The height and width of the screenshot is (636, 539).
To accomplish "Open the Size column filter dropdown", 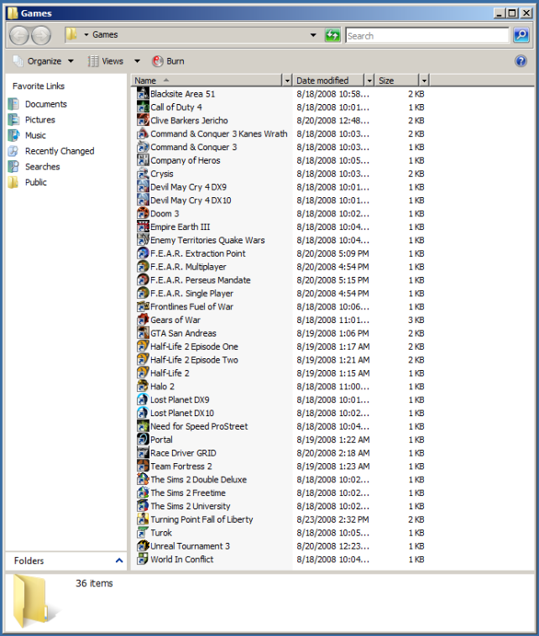I will pyautogui.click(x=424, y=81).
